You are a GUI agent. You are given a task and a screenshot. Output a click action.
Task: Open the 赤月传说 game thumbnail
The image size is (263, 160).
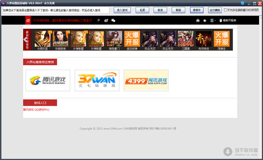coord(204,39)
